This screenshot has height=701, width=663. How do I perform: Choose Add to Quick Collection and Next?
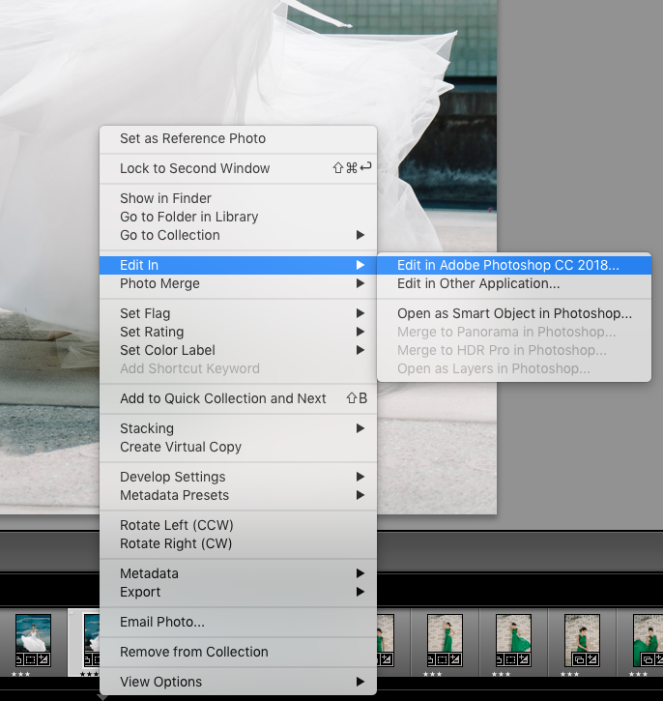(x=238, y=398)
